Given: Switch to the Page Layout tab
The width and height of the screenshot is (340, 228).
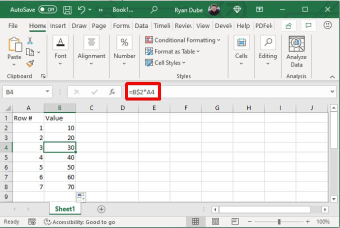Looking at the screenshot, I should 99,26.
